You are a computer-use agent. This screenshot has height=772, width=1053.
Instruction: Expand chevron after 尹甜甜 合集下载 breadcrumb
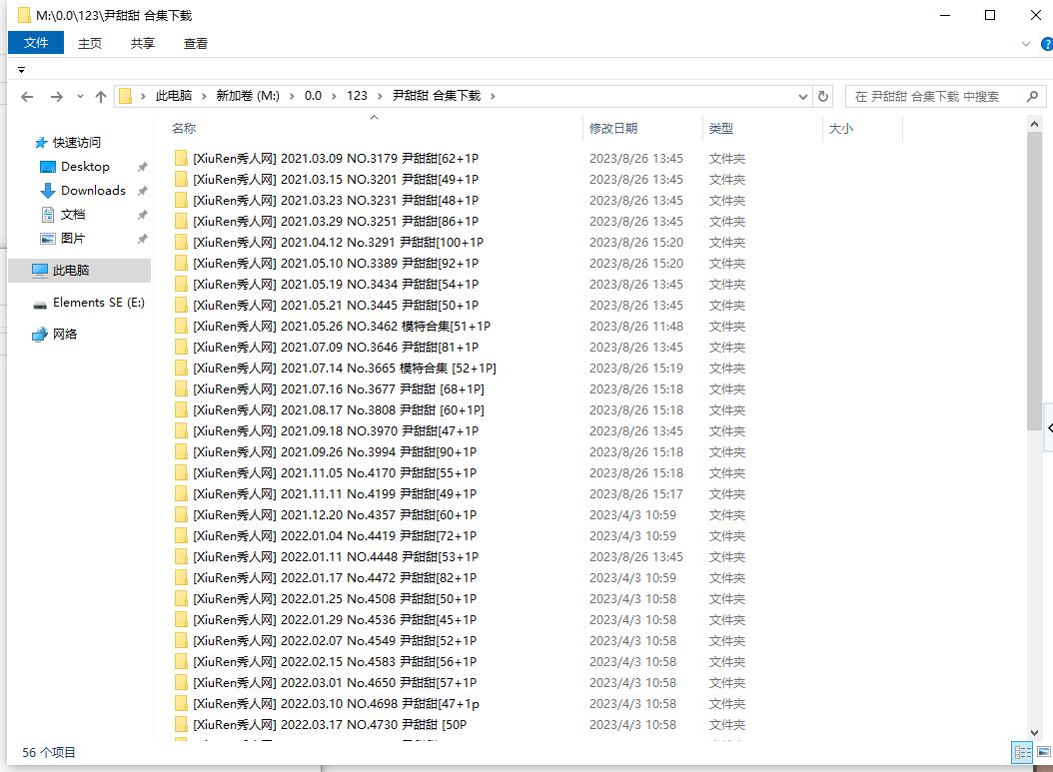[493, 97]
